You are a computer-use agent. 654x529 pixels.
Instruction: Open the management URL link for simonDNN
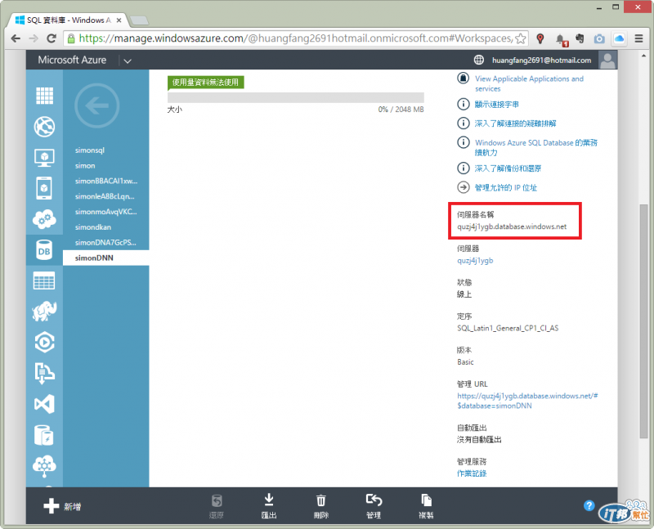527,401
